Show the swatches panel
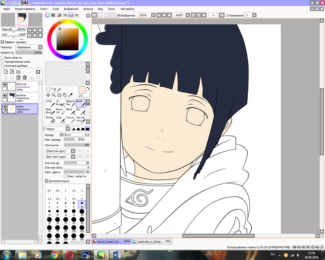Viewport: 325px width, 260px height. pyautogui.click(x=71, y=15)
